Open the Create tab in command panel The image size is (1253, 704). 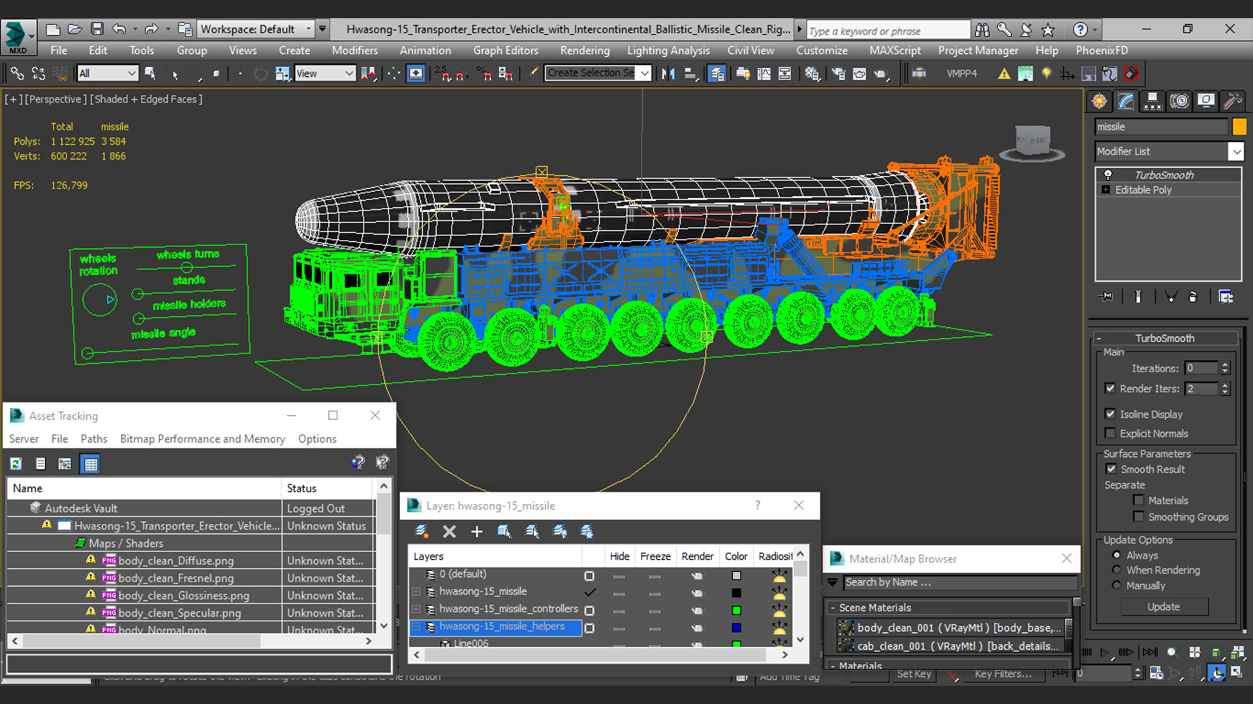click(1100, 101)
